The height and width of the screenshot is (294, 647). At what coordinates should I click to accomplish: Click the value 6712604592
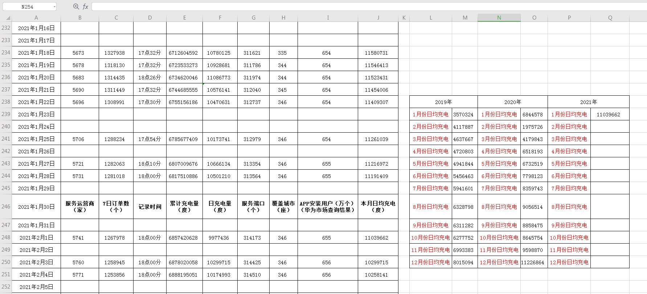coord(183,53)
